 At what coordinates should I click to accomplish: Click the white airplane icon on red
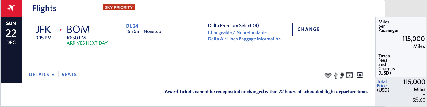point(11,8)
